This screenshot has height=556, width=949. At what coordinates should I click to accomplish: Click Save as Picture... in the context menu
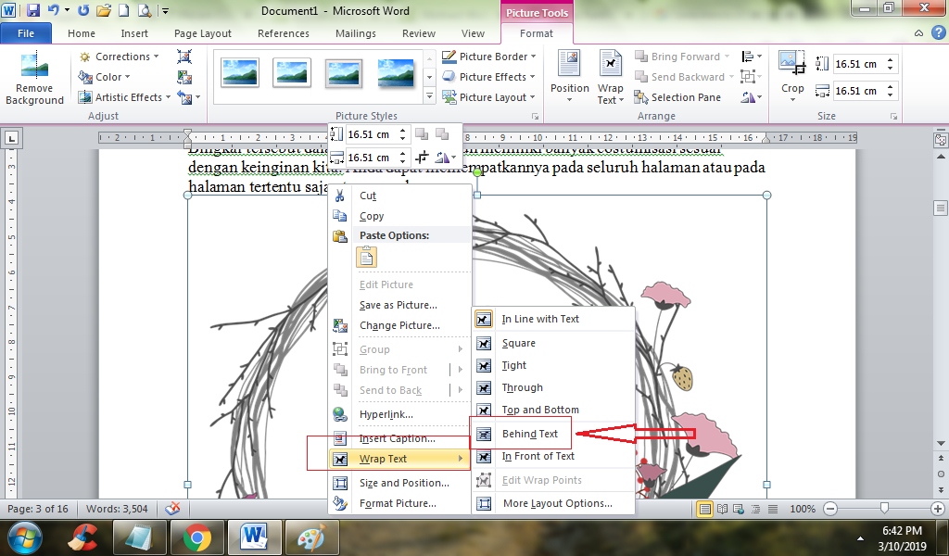pyautogui.click(x=399, y=305)
